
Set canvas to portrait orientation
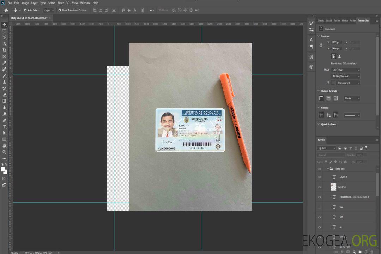[334, 56]
